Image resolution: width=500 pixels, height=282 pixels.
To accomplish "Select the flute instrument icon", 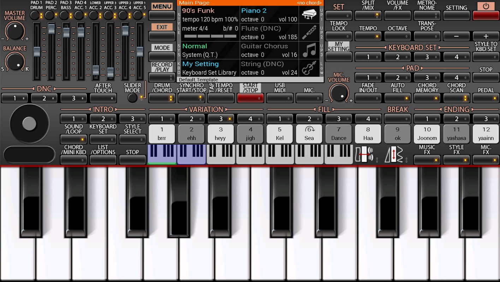I will point(309,32).
